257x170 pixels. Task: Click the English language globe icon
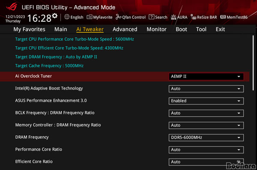67,17
